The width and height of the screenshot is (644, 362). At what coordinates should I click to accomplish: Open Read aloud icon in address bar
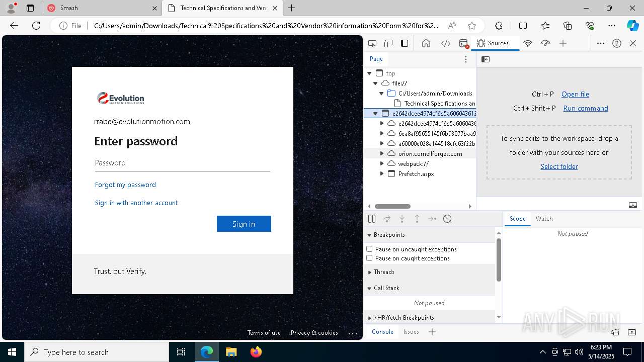[x=452, y=26]
